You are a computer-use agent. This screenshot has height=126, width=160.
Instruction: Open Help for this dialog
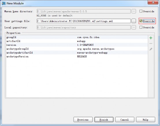pos(145,120)
